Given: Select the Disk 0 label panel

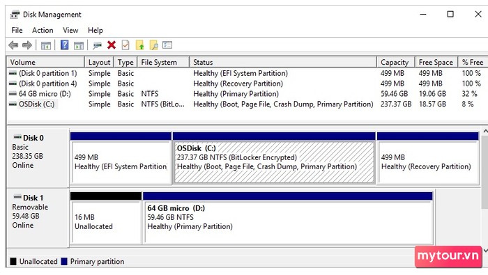Looking at the screenshot, I should pyautogui.click(x=38, y=158).
